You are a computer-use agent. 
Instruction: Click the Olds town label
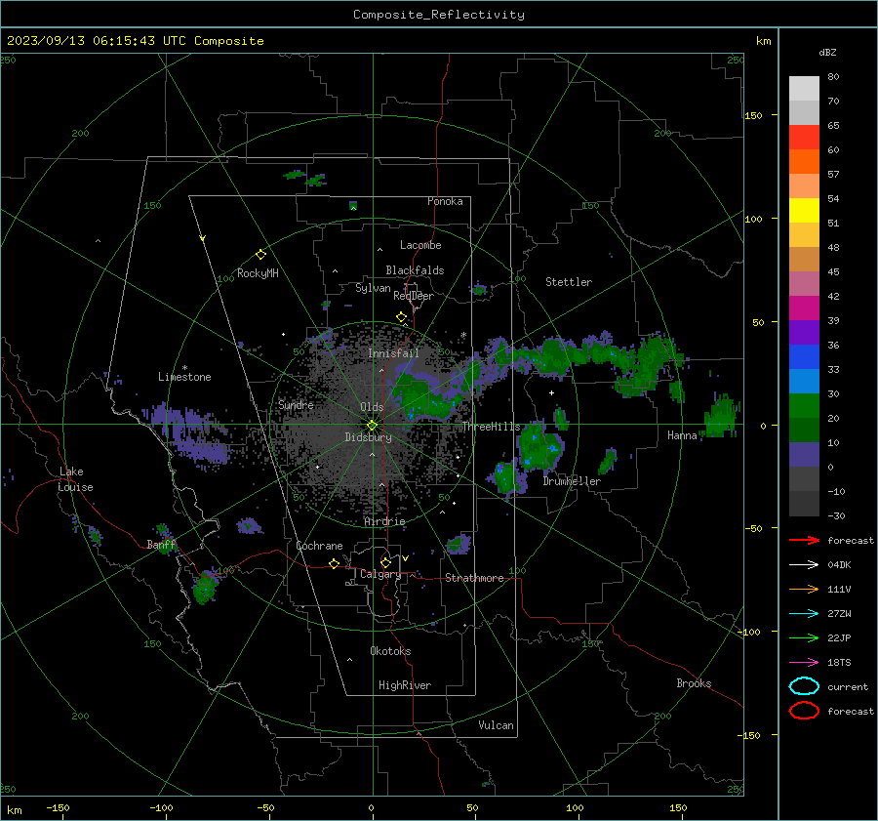pyautogui.click(x=372, y=407)
